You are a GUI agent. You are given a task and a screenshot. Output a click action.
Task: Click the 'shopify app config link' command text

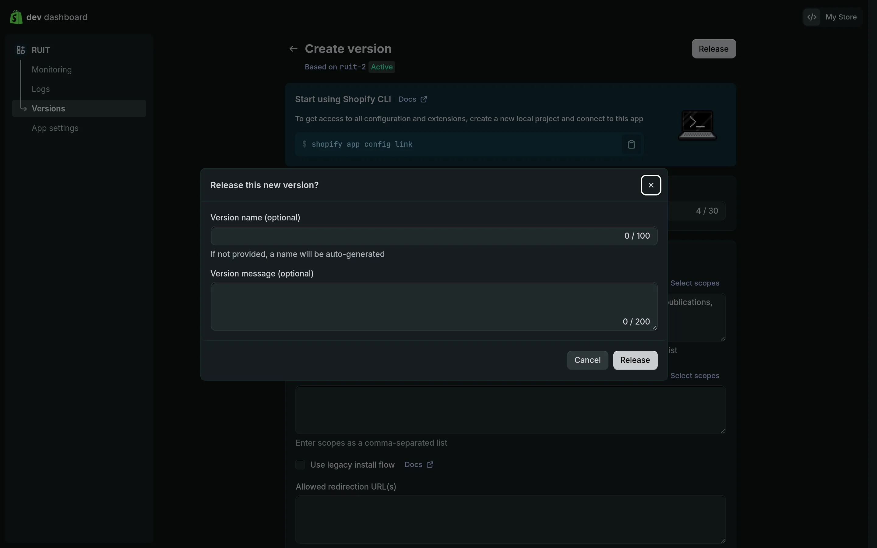[362, 144]
